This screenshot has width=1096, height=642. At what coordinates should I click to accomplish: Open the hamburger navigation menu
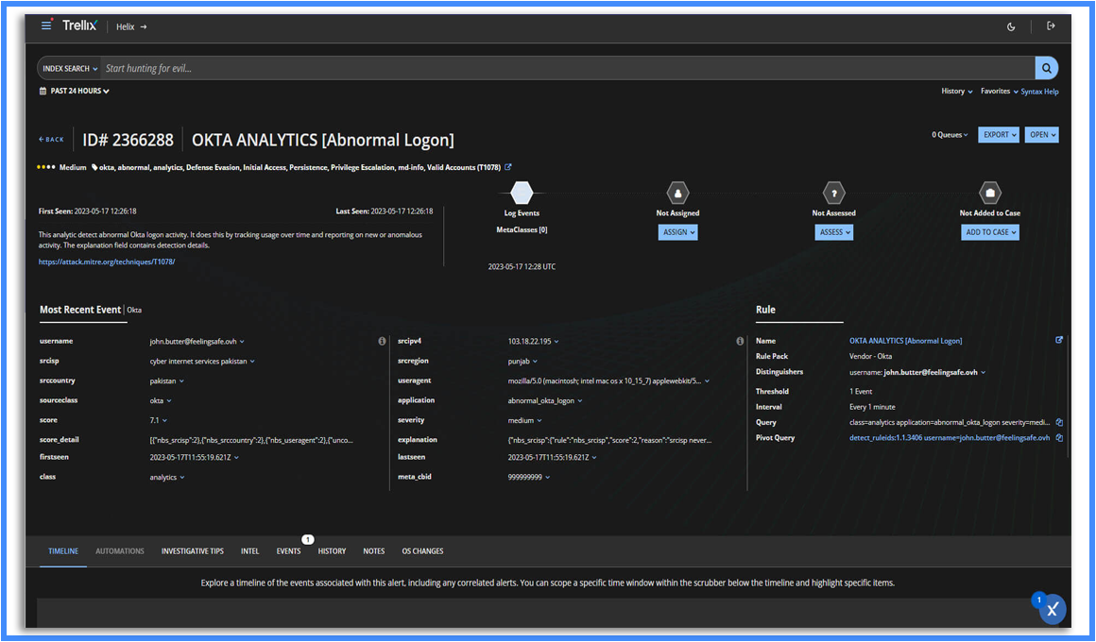coord(46,25)
